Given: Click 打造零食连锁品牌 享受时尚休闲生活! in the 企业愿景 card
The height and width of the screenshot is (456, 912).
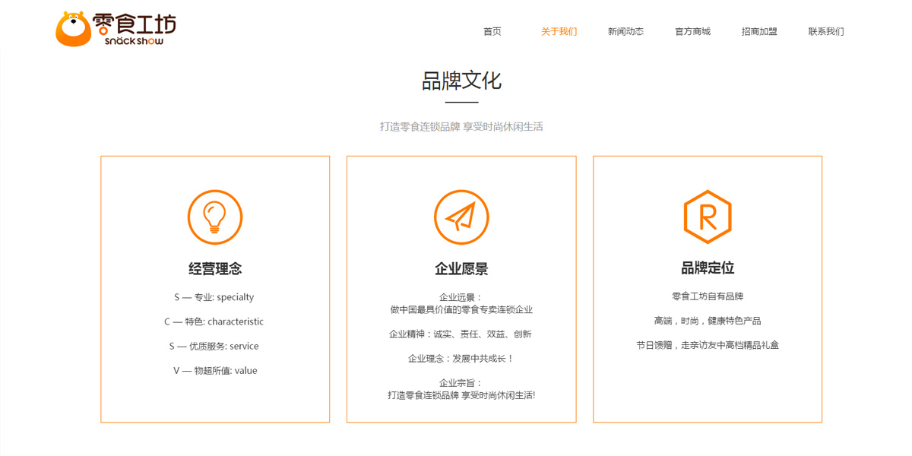Looking at the screenshot, I should (x=461, y=395).
